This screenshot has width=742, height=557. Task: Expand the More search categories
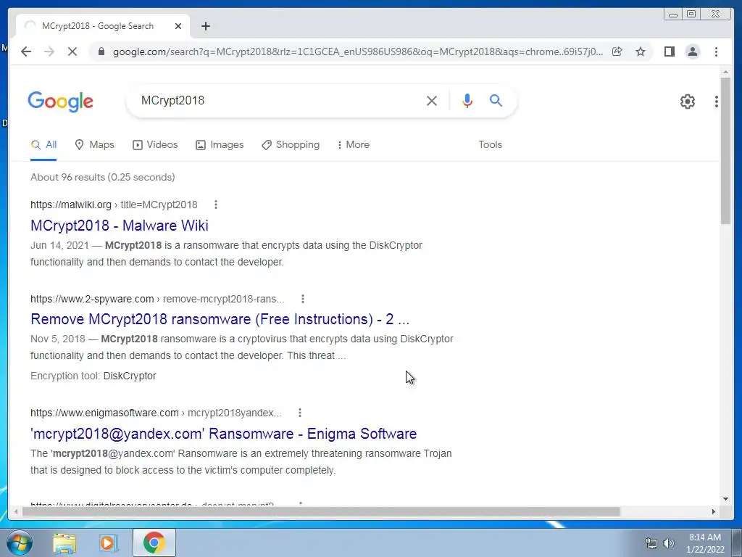(354, 145)
